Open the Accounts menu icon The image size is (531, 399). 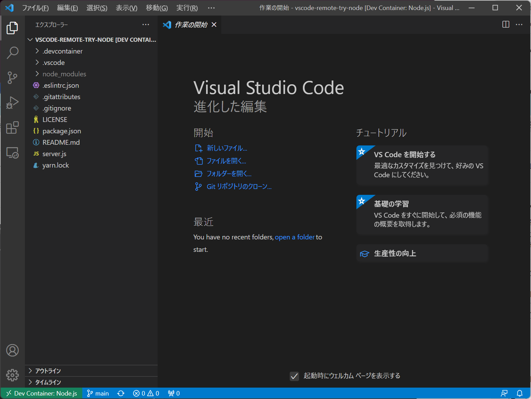[12, 350]
